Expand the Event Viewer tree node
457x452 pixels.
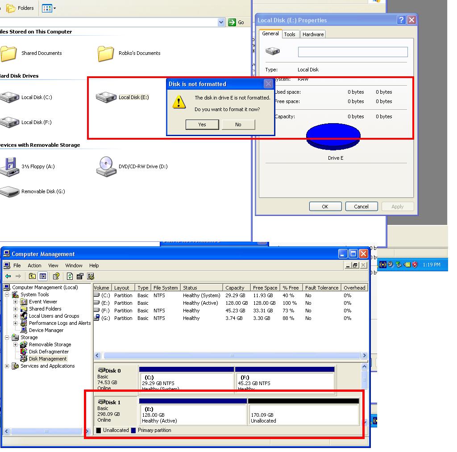click(x=15, y=302)
